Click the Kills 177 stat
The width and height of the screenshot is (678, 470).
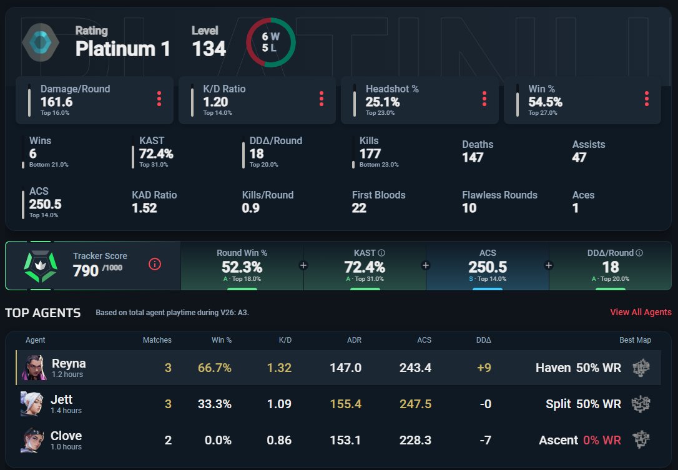point(376,152)
